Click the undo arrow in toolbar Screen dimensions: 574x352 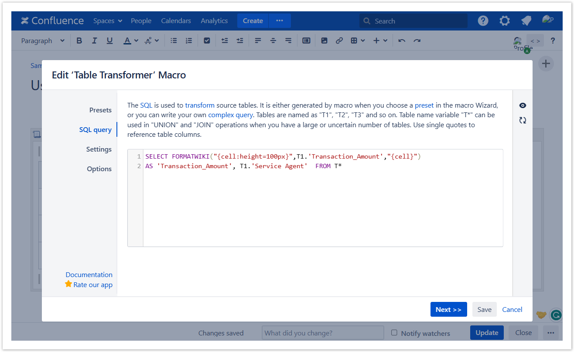[402, 41]
